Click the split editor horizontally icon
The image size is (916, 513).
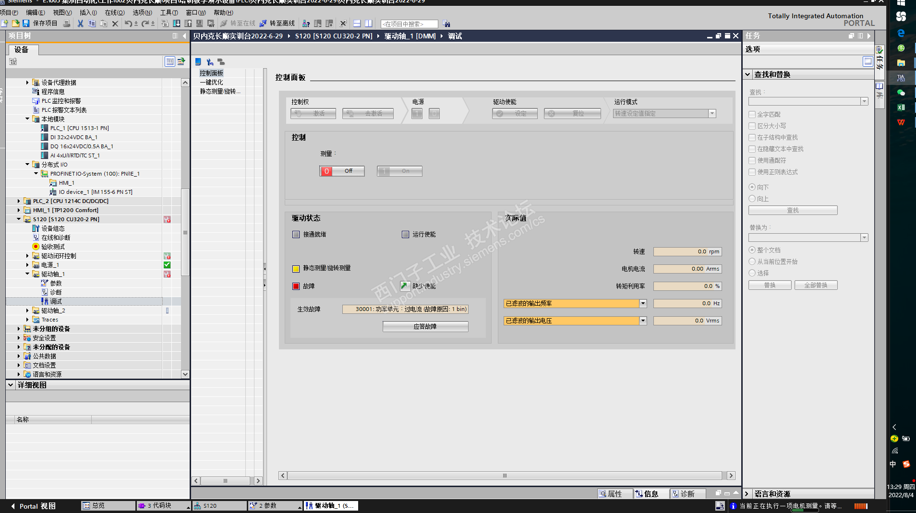(357, 23)
